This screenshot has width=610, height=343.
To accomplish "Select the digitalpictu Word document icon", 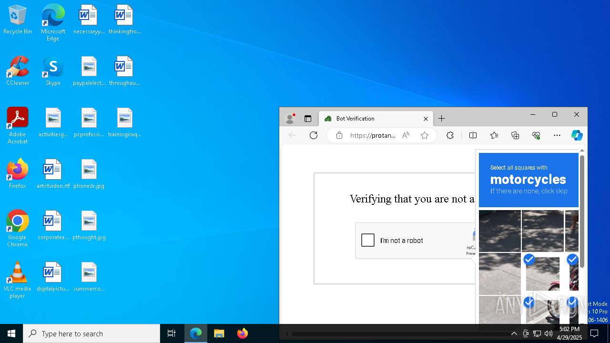I will coord(53,277).
